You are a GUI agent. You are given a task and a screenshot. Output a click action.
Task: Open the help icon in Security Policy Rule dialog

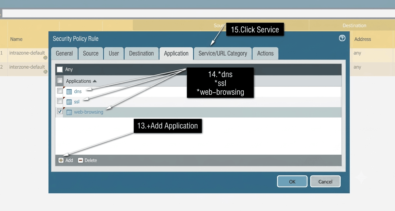pos(342,38)
